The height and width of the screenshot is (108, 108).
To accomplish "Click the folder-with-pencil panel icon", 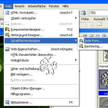I will [x=91, y=36].
